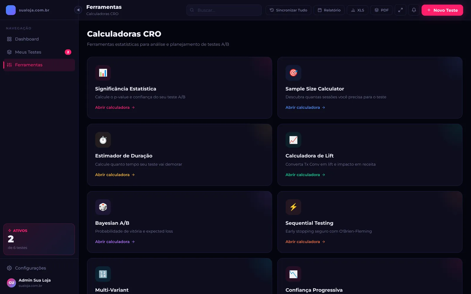Open the Calculadora de Lift link

(305, 175)
